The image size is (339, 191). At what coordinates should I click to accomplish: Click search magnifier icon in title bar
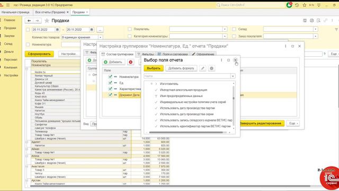[x=218, y=5]
